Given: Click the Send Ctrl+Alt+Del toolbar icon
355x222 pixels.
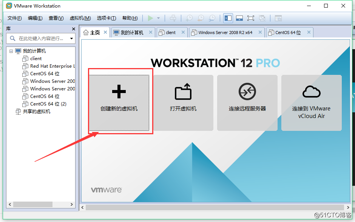Looking at the screenshot, I should pos(173,18).
